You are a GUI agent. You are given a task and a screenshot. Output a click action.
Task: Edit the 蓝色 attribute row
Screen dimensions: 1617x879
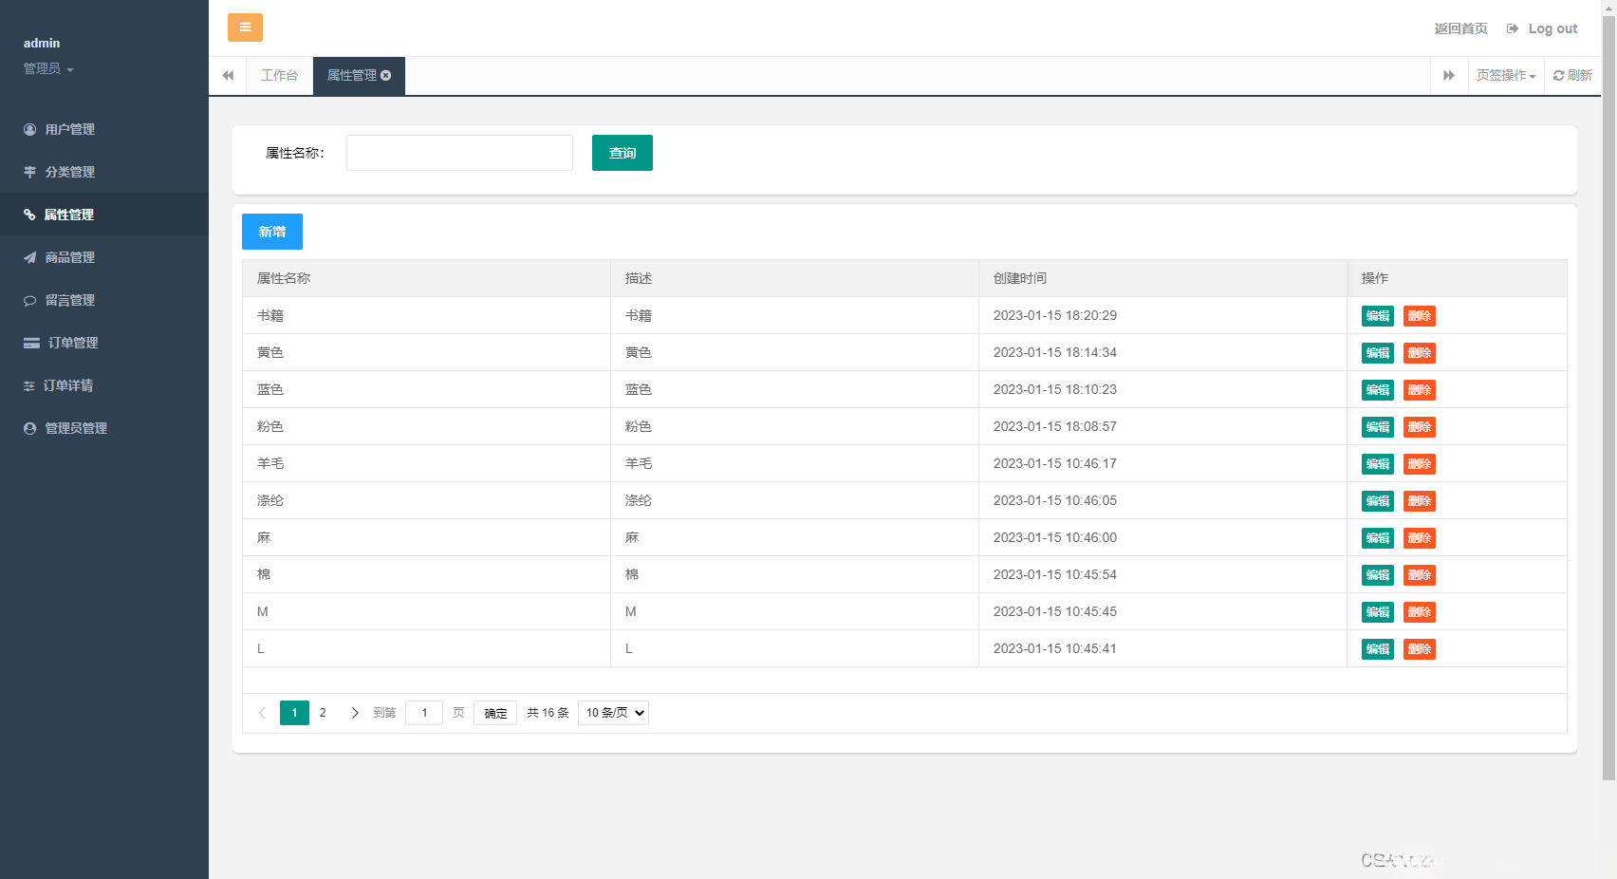point(1378,390)
